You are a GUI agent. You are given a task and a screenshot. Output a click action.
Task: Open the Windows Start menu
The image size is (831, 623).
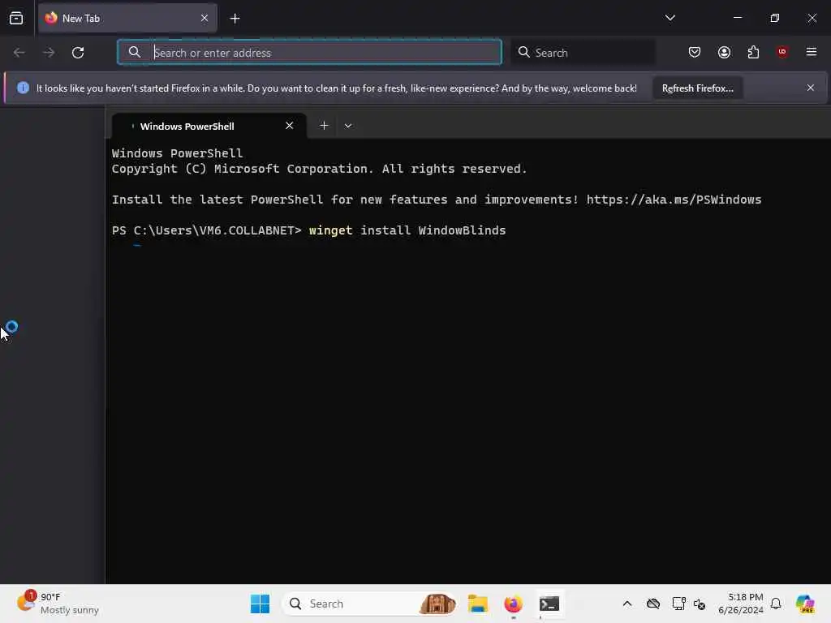tap(260, 604)
